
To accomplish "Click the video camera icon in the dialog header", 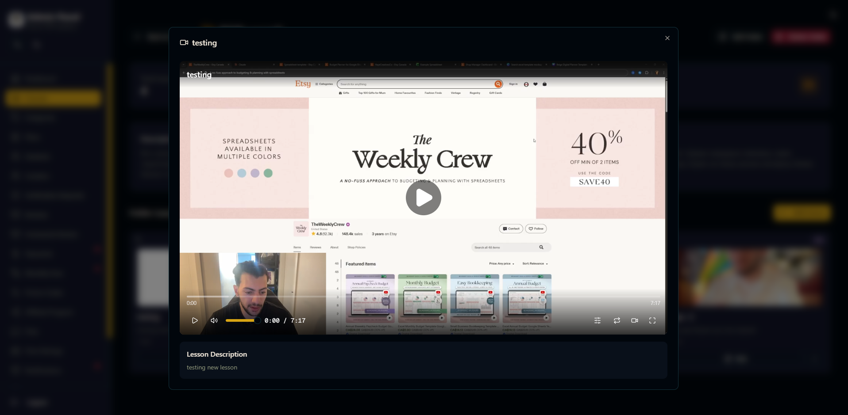I will tap(184, 42).
